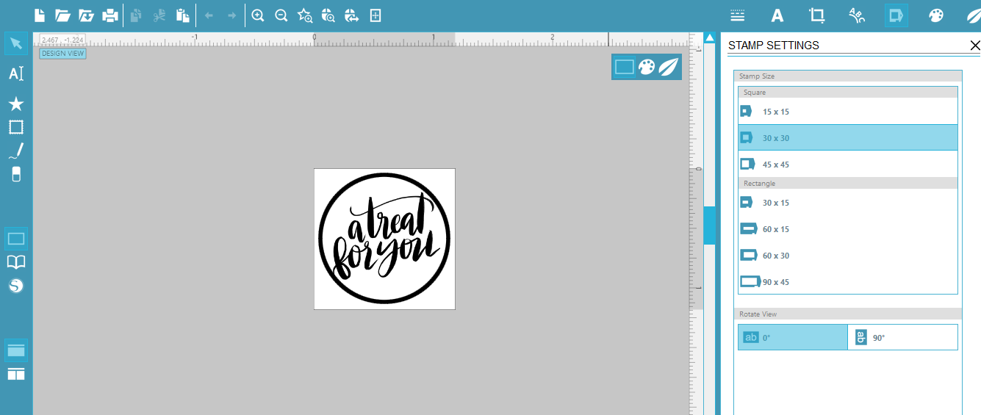
Task: Click the Print icon in top toolbar
Action: (x=109, y=15)
